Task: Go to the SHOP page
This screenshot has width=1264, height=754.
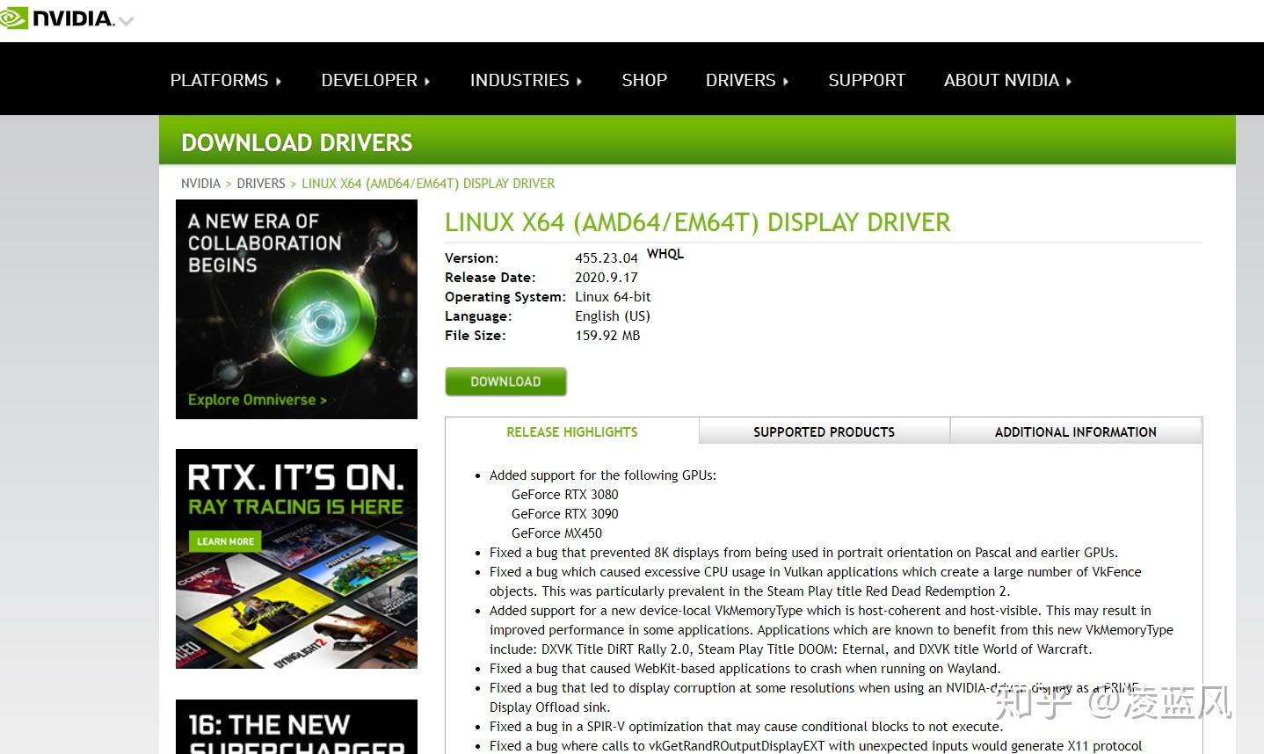Action: point(644,80)
